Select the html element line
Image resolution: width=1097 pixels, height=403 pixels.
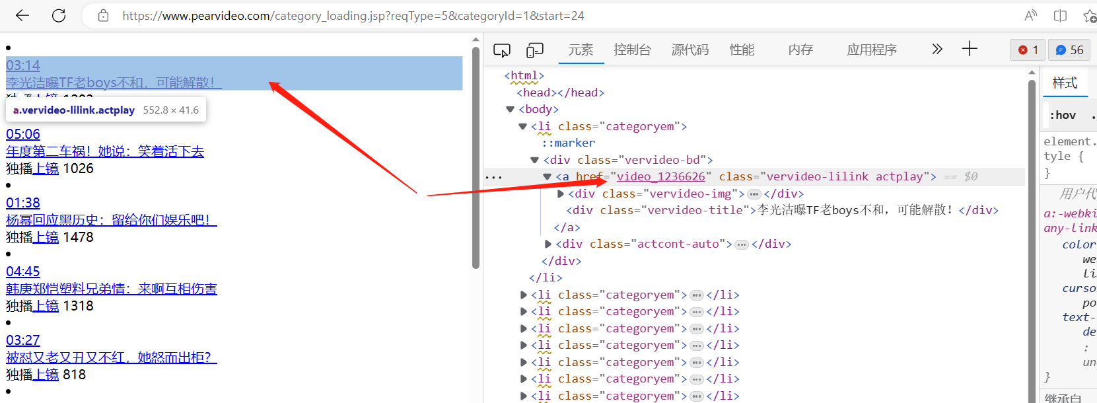point(524,75)
